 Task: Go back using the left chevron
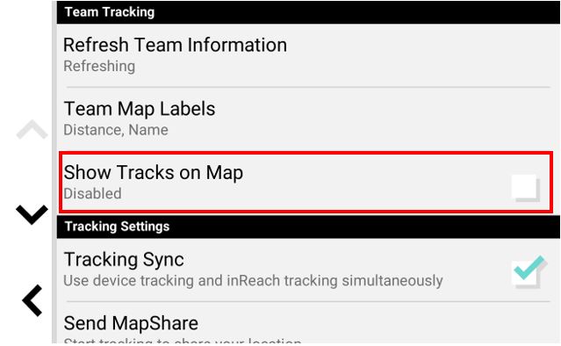[32, 300]
